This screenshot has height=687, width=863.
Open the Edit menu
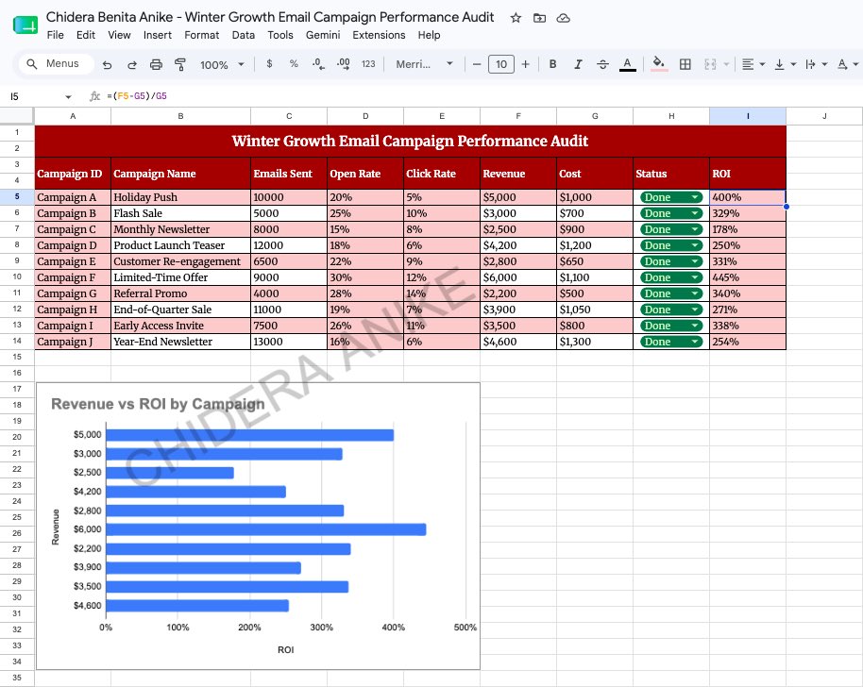[85, 35]
